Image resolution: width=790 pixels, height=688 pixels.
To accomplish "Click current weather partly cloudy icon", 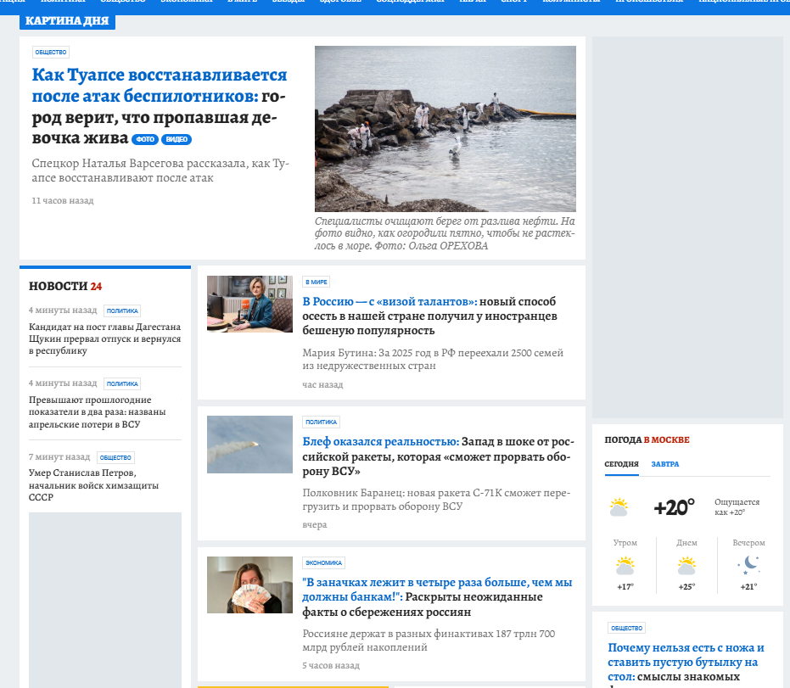I will pyautogui.click(x=619, y=507).
